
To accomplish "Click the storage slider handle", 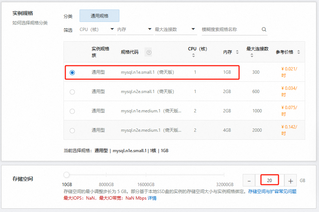I will pyautogui.click(x=66, y=174).
